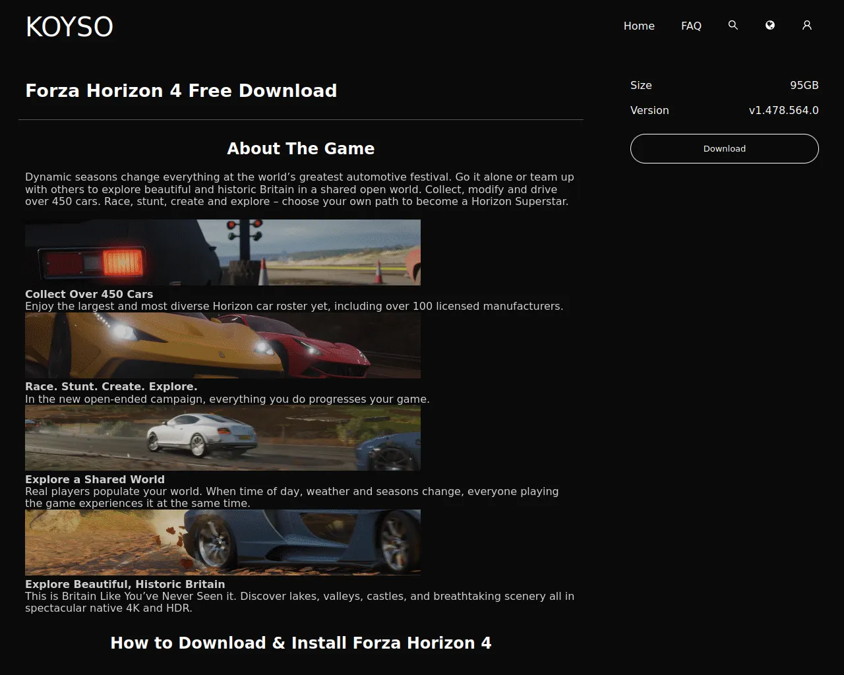Click the How to Download & Install heading
Image resolution: width=844 pixels, height=675 pixels.
pyautogui.click(x=301, y=643)
